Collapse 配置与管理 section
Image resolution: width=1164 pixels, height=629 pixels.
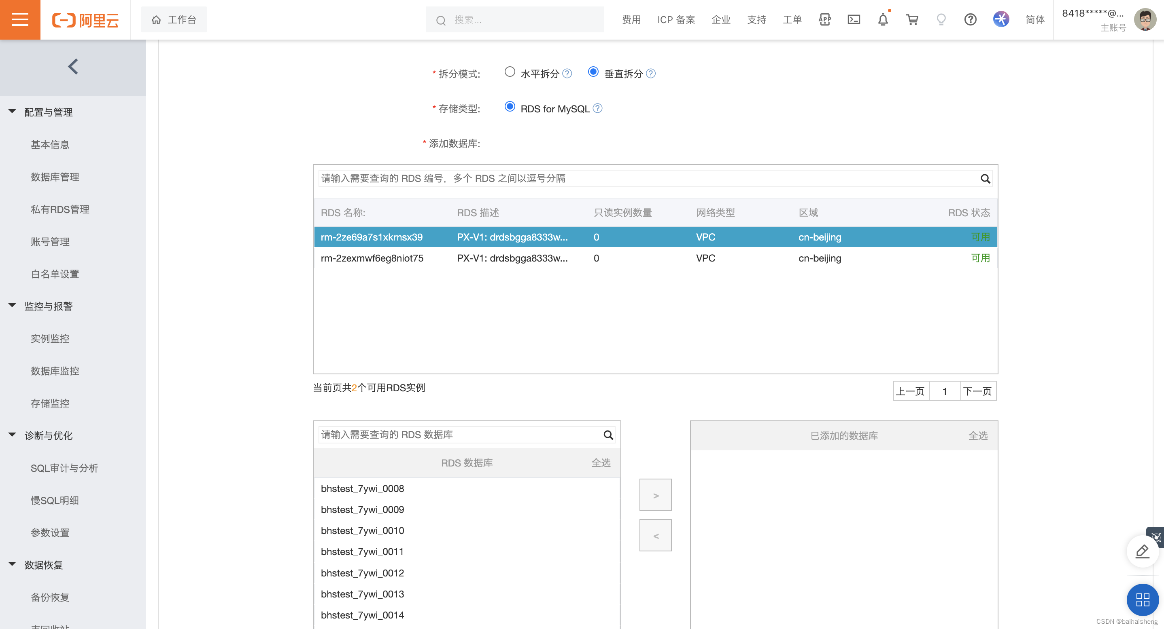point(12,112)
